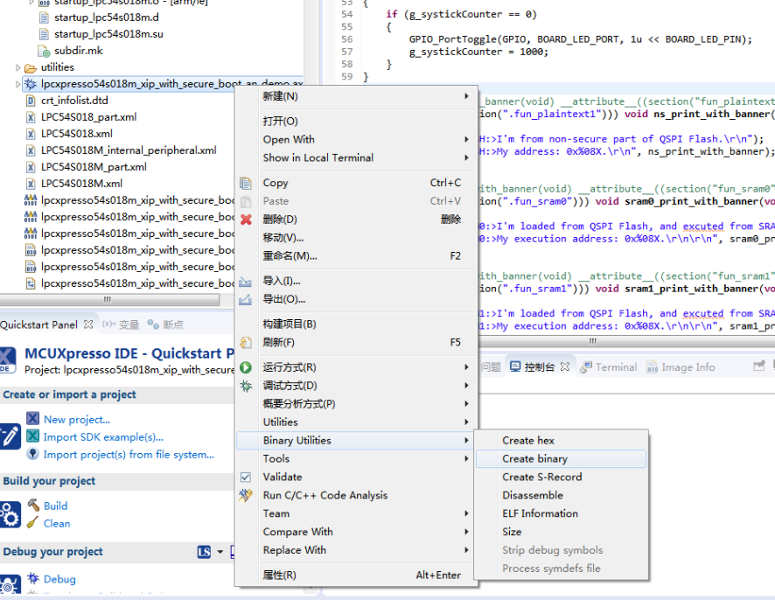Expand the lpcxpresso54s018m .axf tree arrow
This screenshot has height=600, width=775.
click(17, 85)
